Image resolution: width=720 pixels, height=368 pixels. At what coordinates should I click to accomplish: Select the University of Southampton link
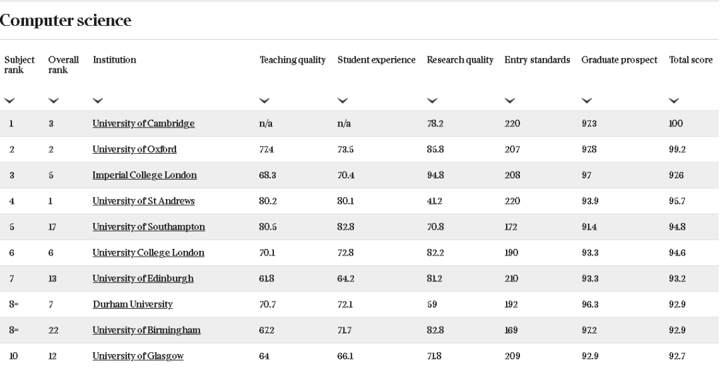pyautogui.click(x=148, y=227)
